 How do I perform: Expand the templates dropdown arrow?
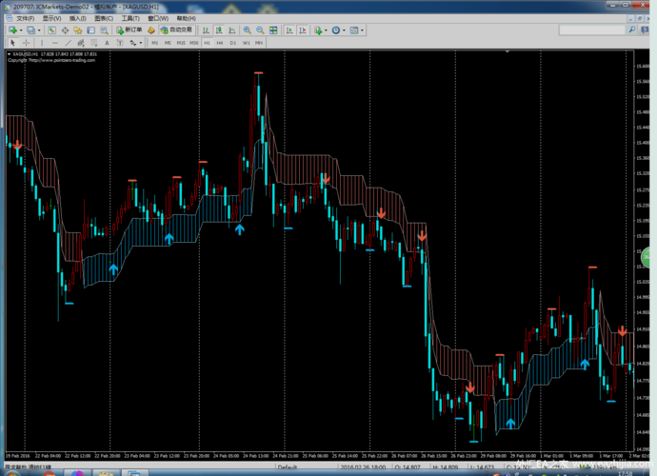(x=364, y=30)
